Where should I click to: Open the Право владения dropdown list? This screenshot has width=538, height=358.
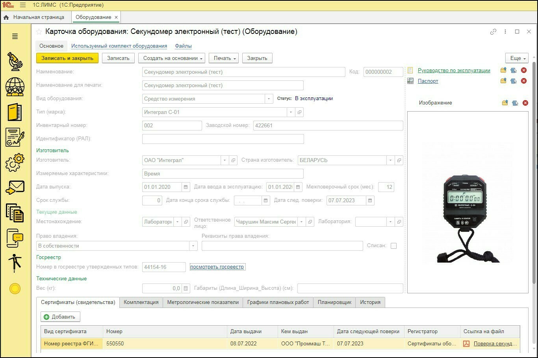[x=193, y=246]
